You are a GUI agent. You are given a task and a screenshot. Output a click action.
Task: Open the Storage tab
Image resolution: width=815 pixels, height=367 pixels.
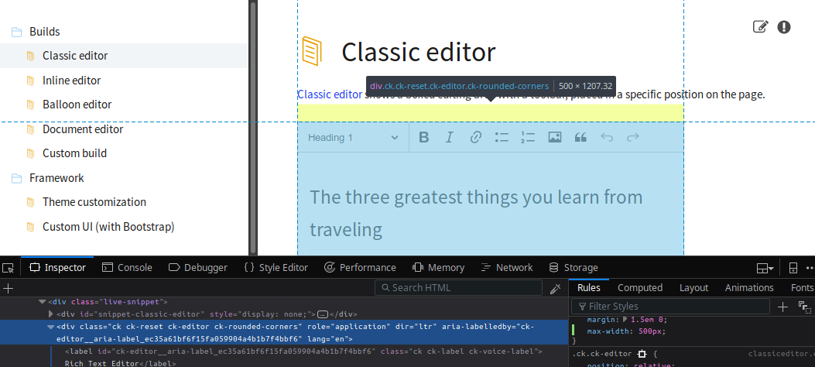point(574,268)
